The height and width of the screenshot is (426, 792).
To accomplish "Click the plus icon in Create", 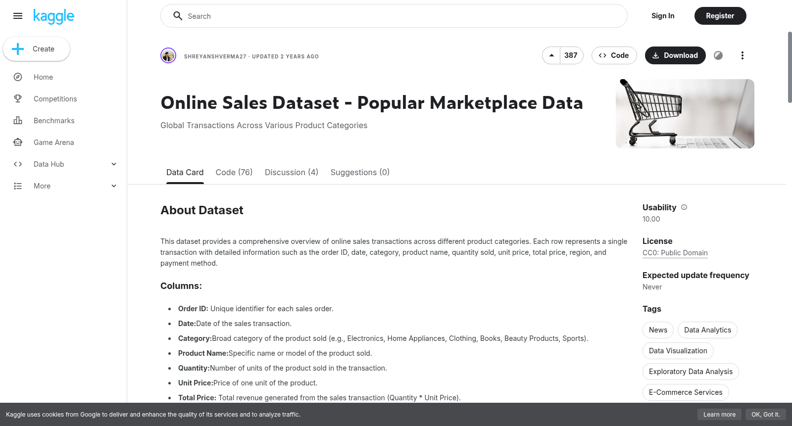I will click(x=18, y=49).
